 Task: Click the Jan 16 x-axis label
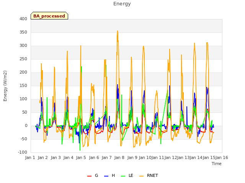pyautogui.click(x=222, y=157)
